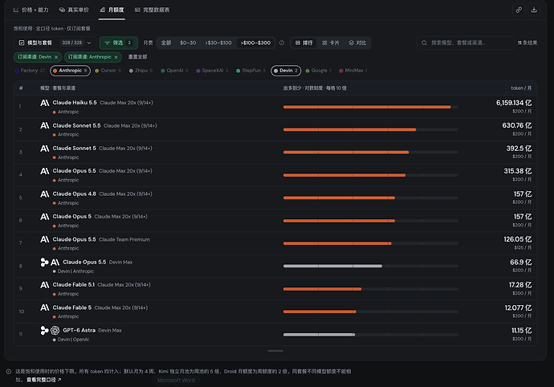Open the 查看完整口径 link

44,380
